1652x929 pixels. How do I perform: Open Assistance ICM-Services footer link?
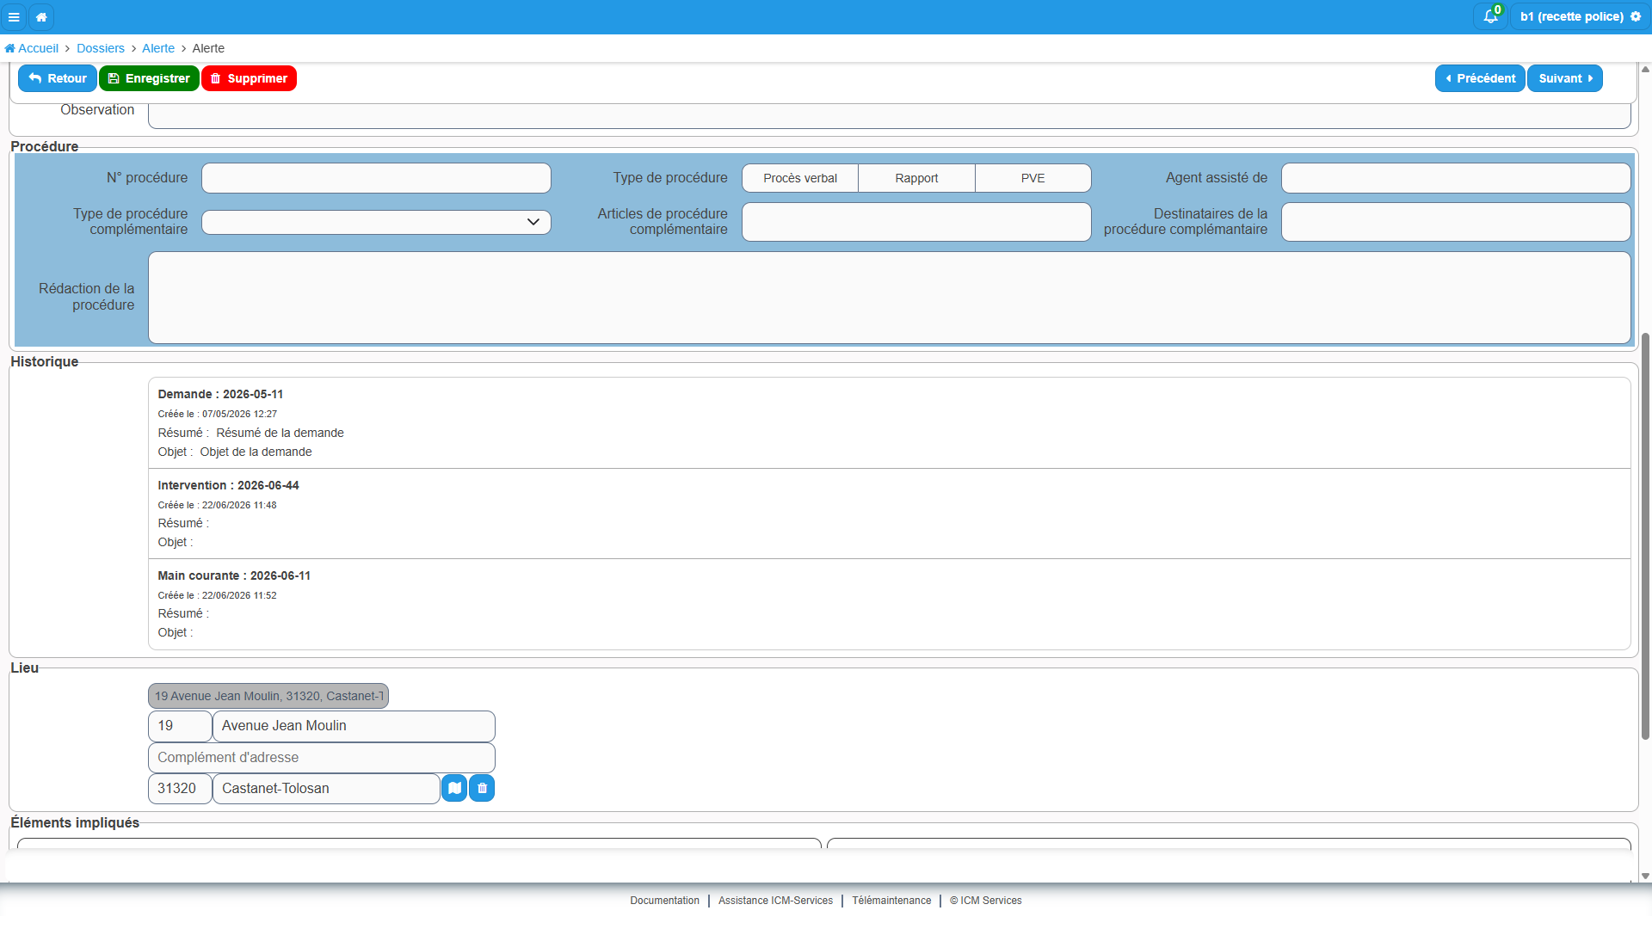point(775,901)
